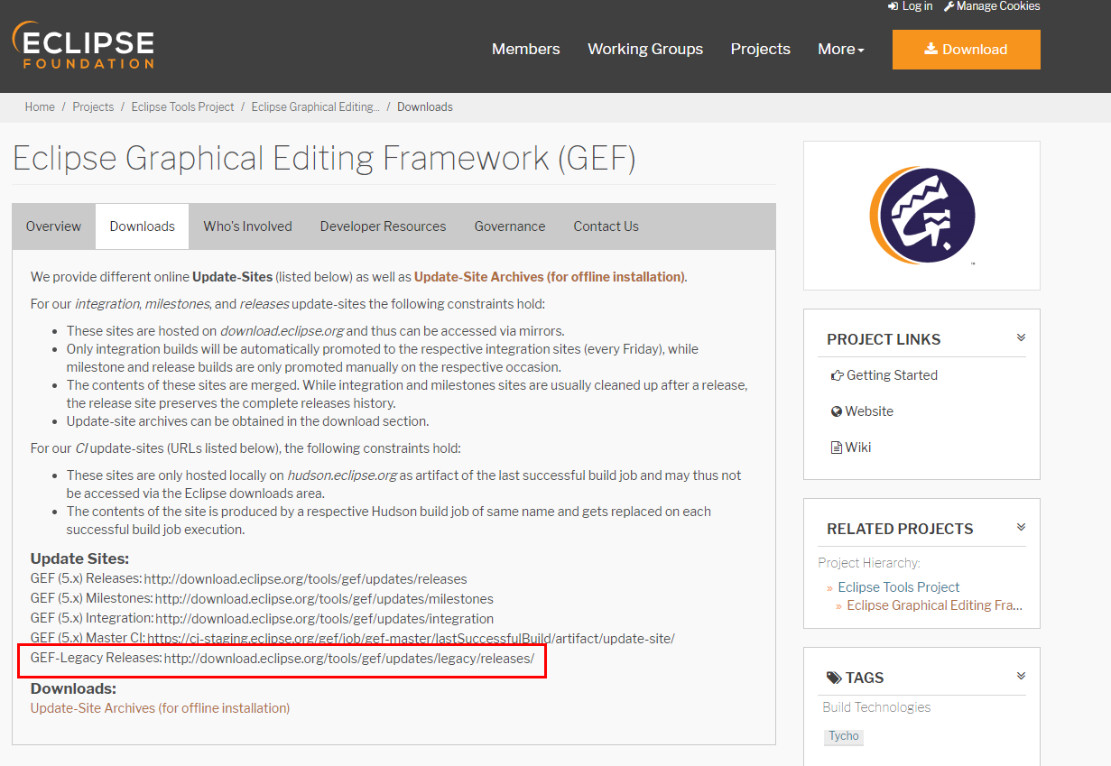This screenshot has width=1111, height=766.
Task: Click the Getting Started link
Action: [892, 375]
